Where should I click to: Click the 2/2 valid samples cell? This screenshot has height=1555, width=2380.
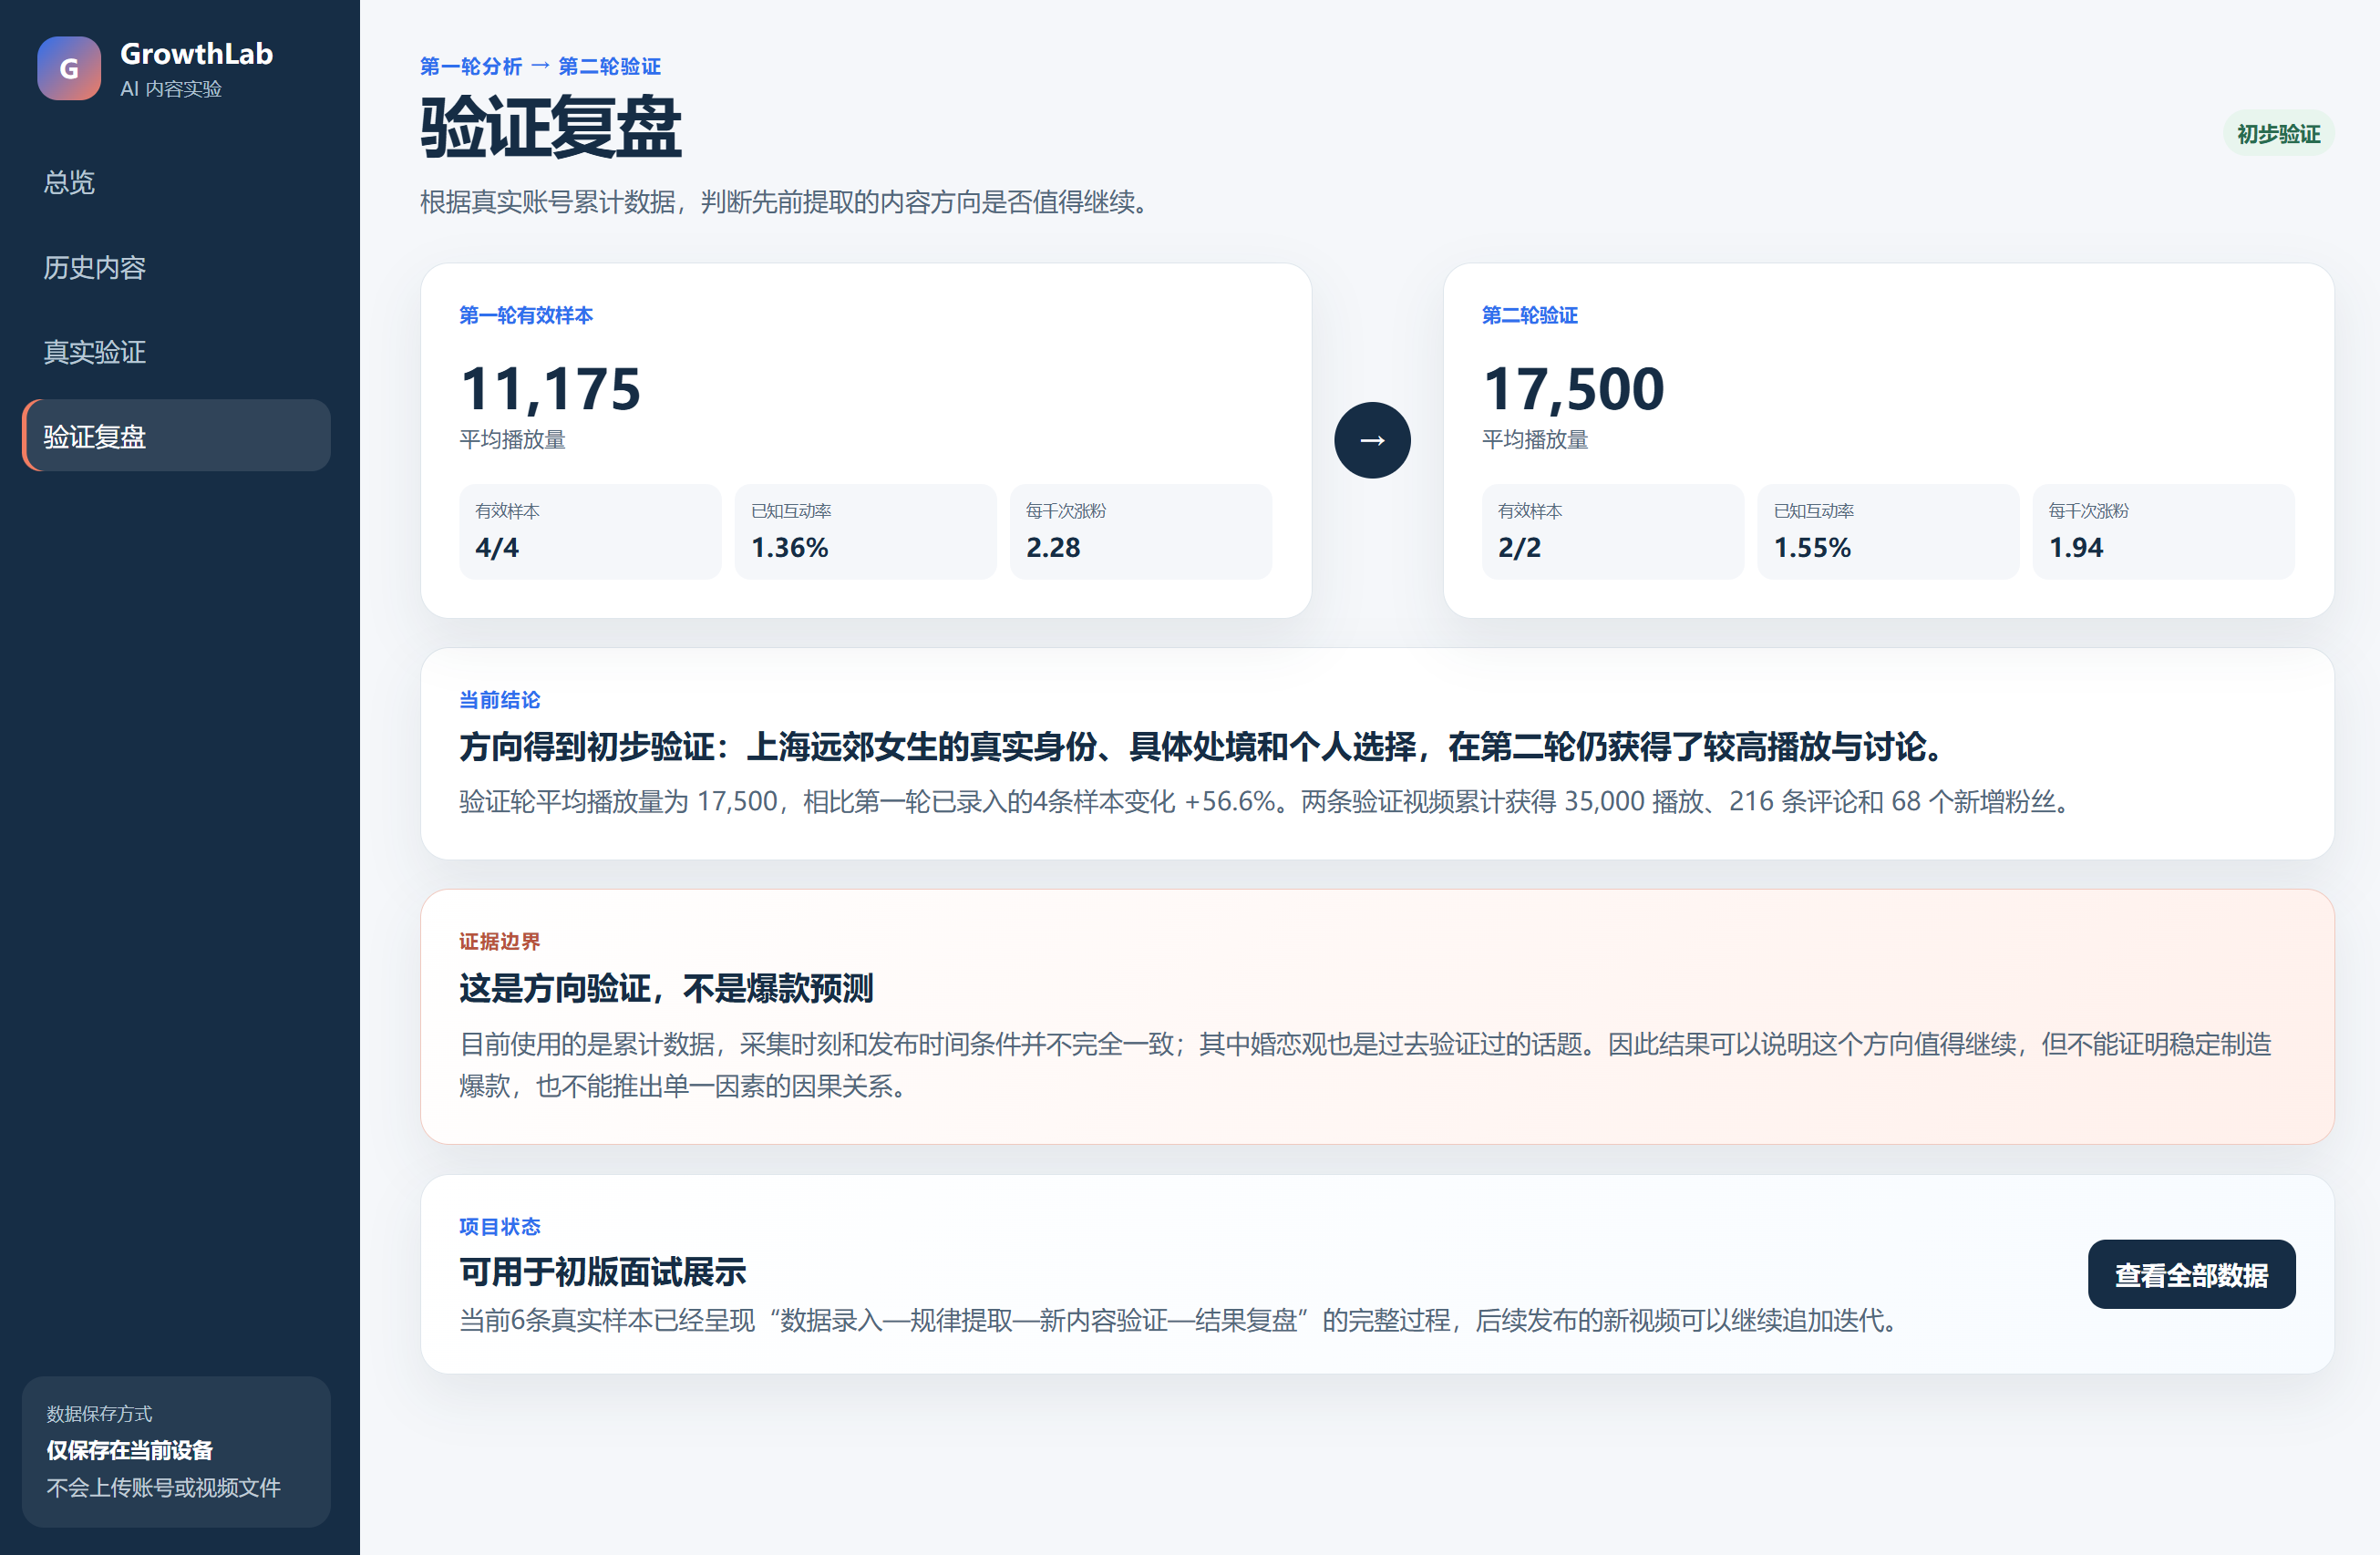click(1612, 532)
